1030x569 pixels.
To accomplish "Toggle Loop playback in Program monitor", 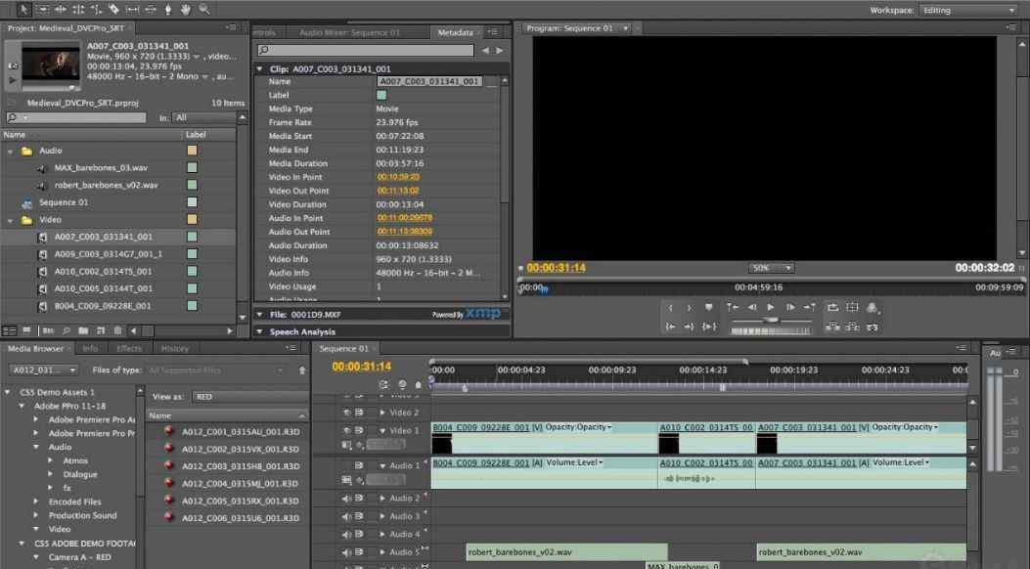I will (x=833, y=307).
